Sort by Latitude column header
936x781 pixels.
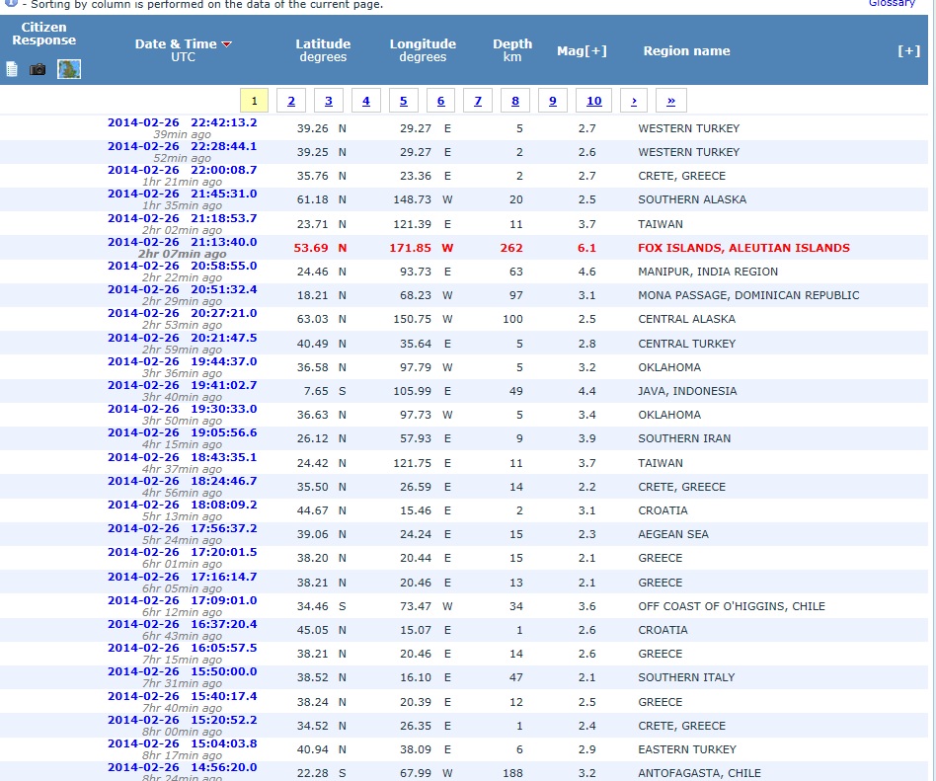(x=323, y=44)
